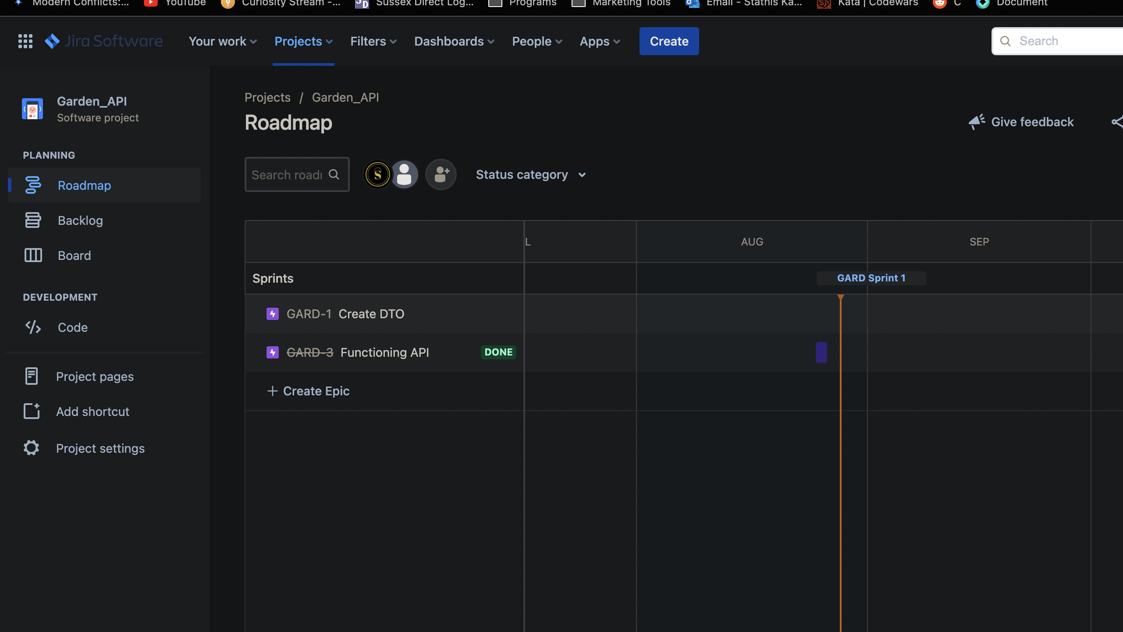
Task: Open the Filters menu
Action: (373, 41)
